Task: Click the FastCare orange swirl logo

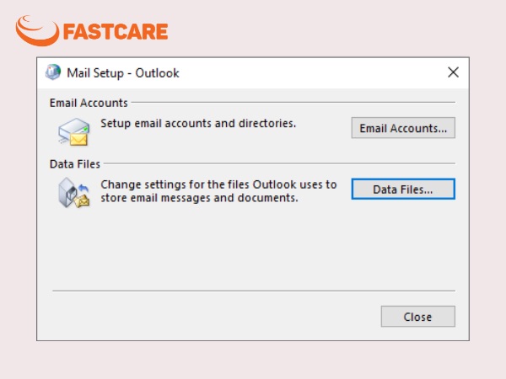Action: [x=37, y=31]
